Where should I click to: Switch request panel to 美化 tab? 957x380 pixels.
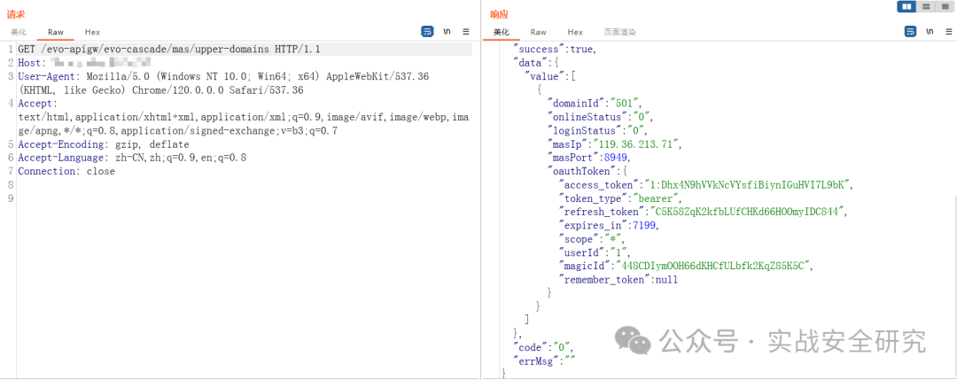(x=19, y=32)
